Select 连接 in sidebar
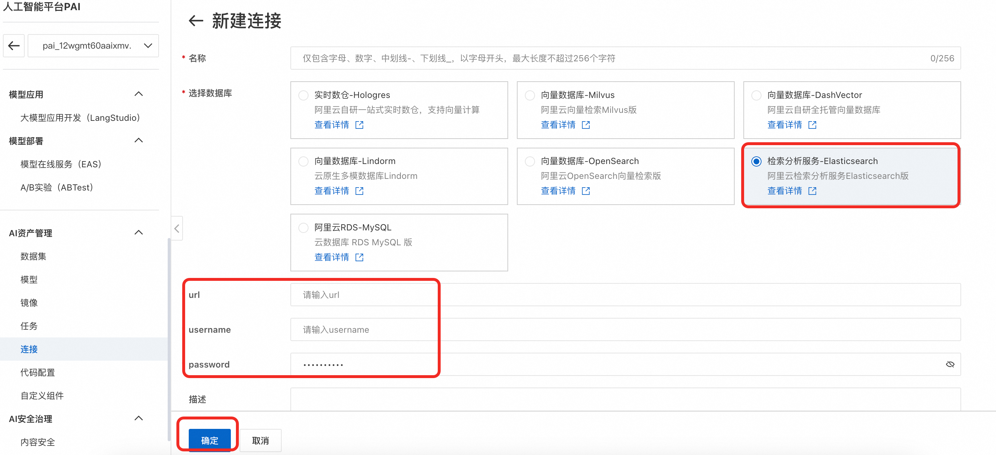Viewport: 996px width, 455px height. point(83,349)
